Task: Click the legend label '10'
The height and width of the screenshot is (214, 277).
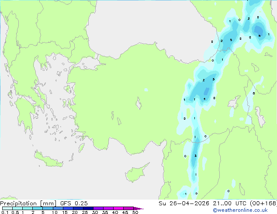Action: (x=55, y=212)
